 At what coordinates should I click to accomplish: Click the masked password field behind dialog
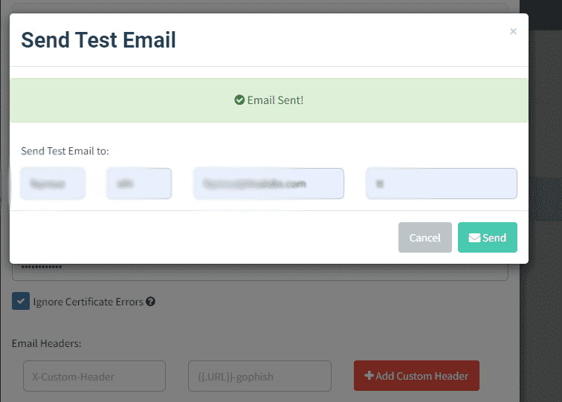[260, 272]
